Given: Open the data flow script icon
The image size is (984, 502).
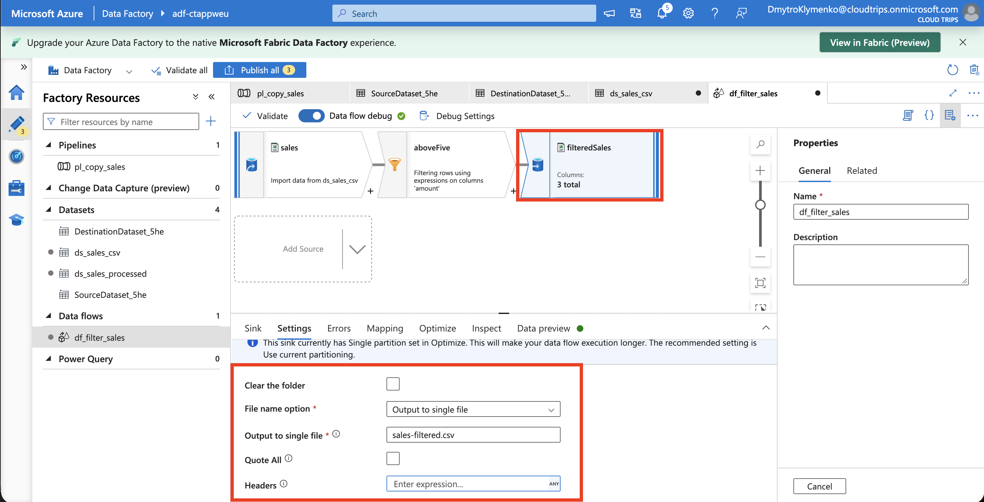Looking at the screenshot, I should (908, 115).
